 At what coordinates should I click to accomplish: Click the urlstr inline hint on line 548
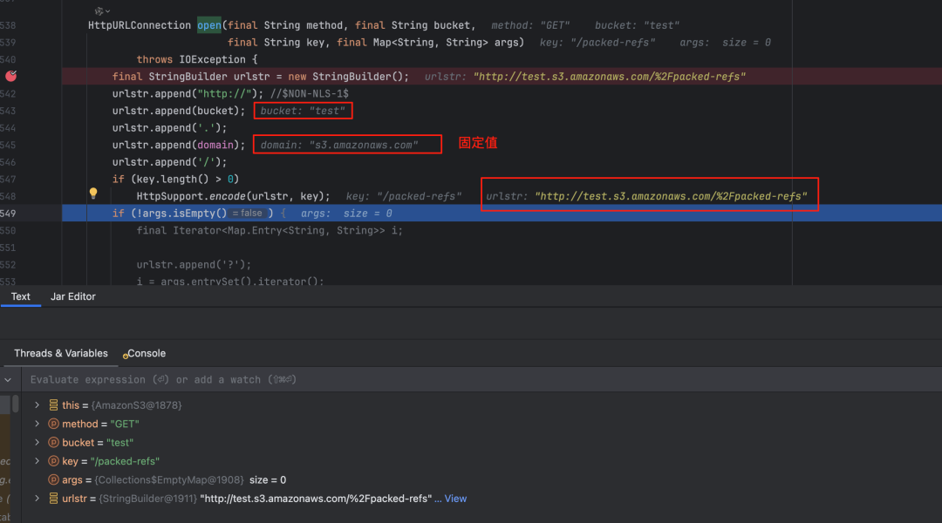coord(646,196)
